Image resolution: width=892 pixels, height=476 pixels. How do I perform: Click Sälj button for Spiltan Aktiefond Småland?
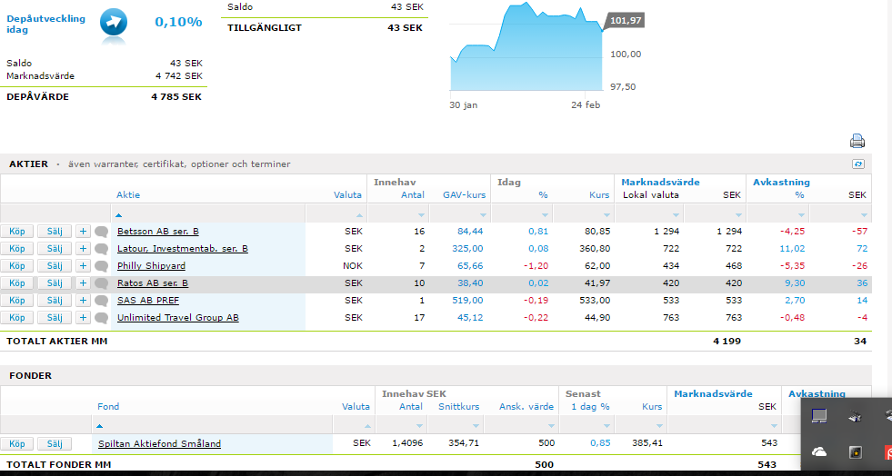(x=55, y=443)
